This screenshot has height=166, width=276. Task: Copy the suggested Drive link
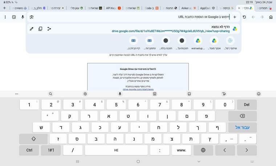coord(40,29)
